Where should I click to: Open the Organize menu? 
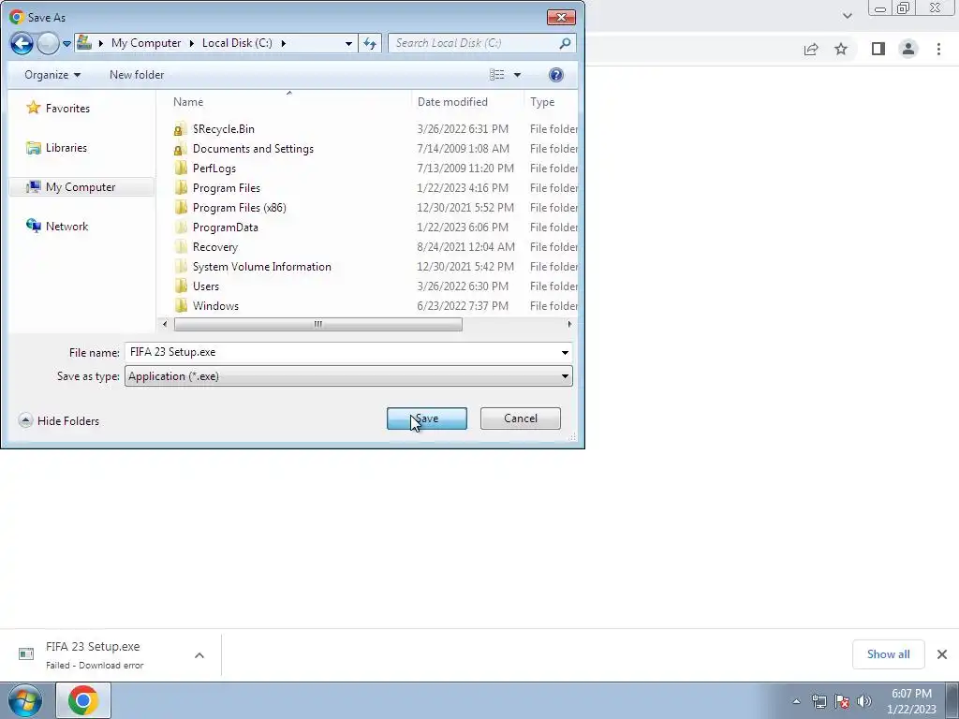(x=52, y=75)
